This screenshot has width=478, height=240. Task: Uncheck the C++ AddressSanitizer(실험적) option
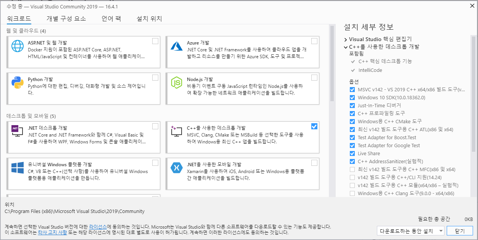point(352,161)
